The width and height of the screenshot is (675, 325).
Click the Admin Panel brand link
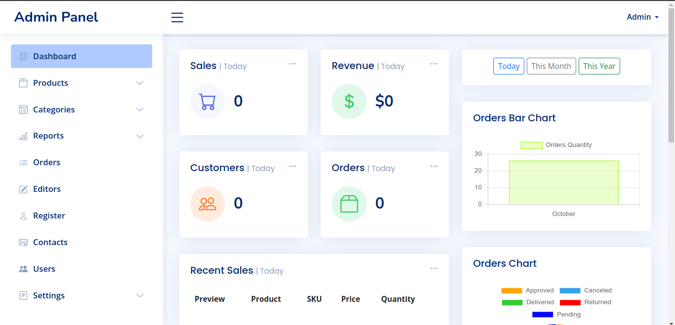(56, 17)
